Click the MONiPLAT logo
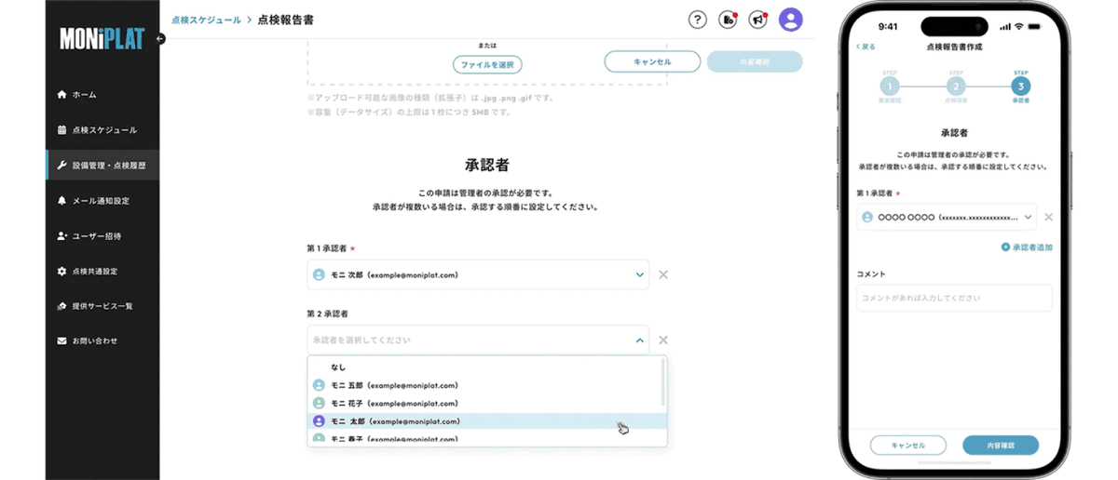 click(102, 39)
